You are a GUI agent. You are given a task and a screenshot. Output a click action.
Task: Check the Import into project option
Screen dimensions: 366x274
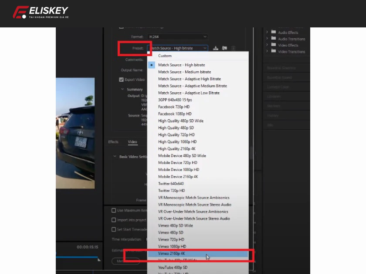(113, 220)
